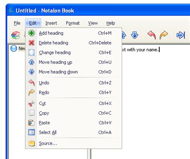Image resolution: width=190 pixels, height=159 pixels.
Task: Choose Paste in the Edit menu
Action: click(x=74, y=123)
